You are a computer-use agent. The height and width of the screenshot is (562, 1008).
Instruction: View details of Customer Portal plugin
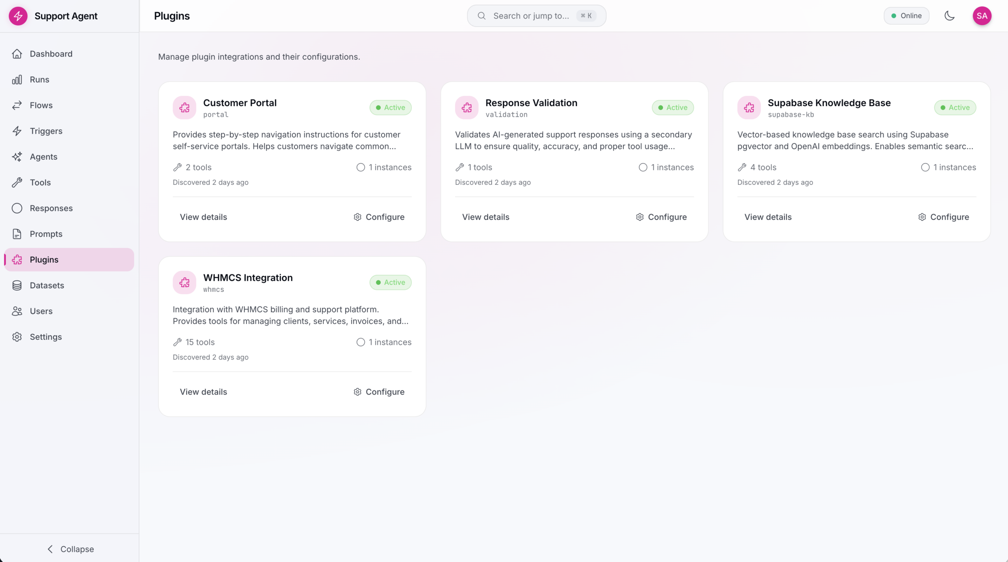coord(204,217)
